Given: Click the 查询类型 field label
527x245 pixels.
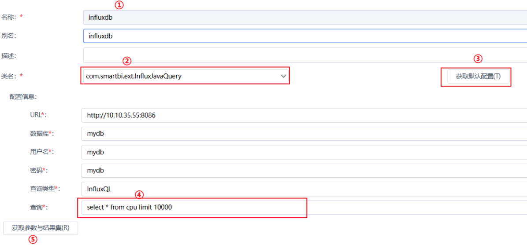Looking at the screenshot, I should coord(45,189).
